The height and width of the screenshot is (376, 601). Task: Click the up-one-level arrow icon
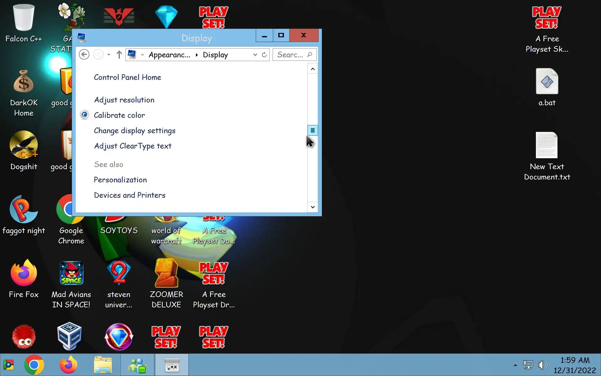pos(119,55)
